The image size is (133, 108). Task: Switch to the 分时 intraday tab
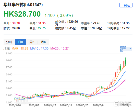click(9, 42)
